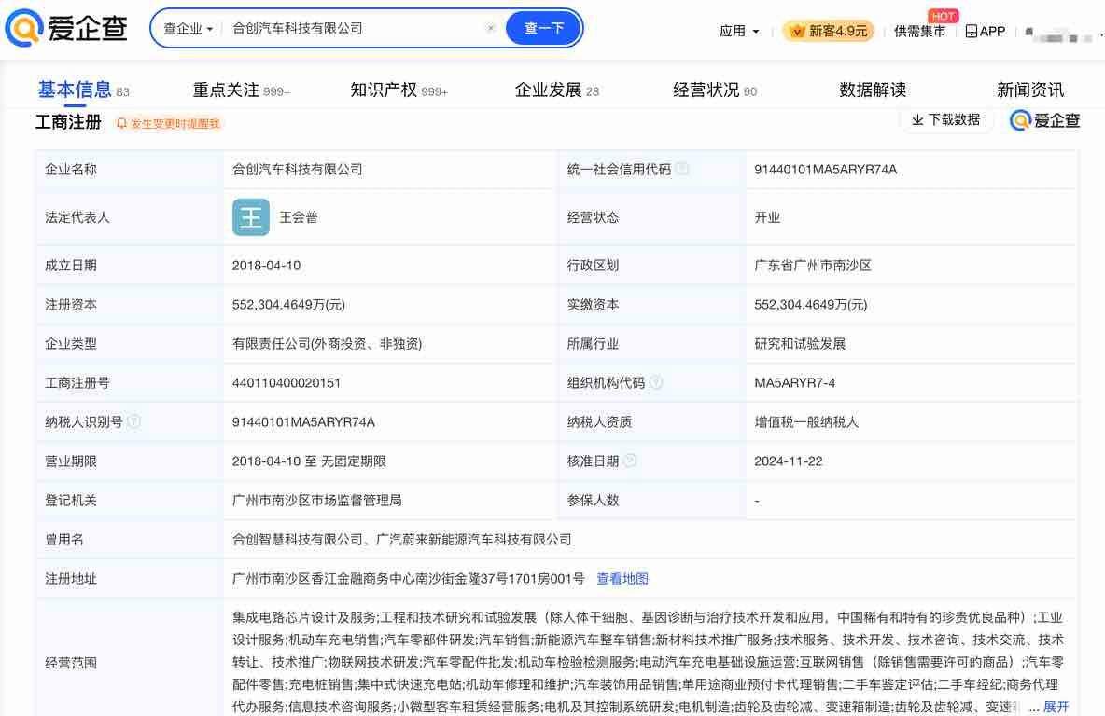Click the 下载数据 button

point(945,120)
